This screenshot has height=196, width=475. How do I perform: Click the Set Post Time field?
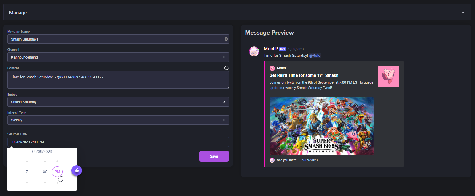[x=118, y=142]
